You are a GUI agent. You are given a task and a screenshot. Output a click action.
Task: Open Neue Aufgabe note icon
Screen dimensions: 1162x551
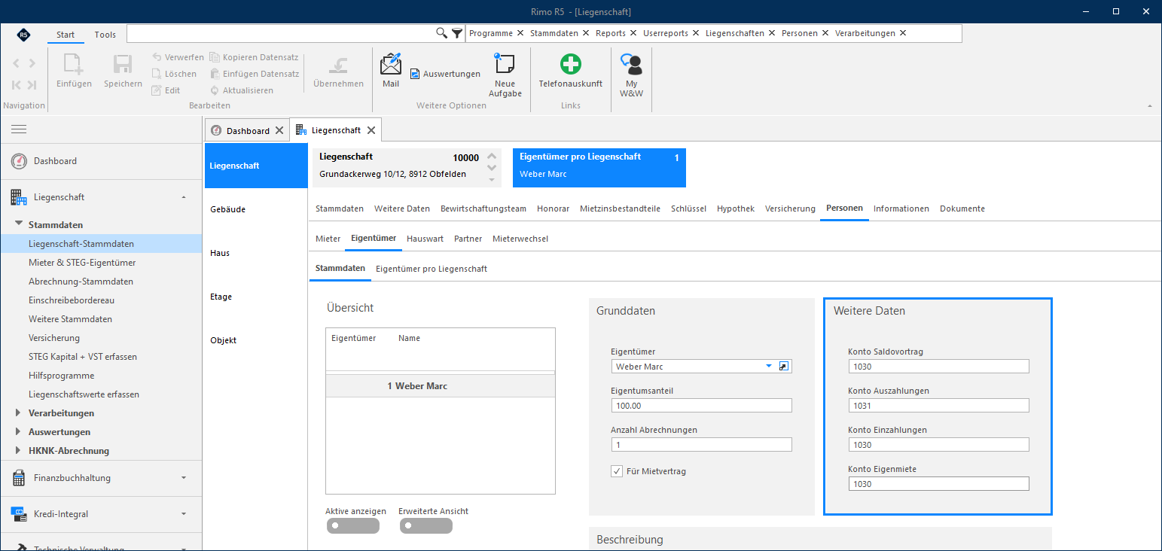pyautogui.click(x=505, y=64)
